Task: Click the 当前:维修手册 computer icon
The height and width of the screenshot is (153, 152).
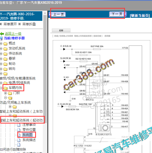Action: [2, 38]
